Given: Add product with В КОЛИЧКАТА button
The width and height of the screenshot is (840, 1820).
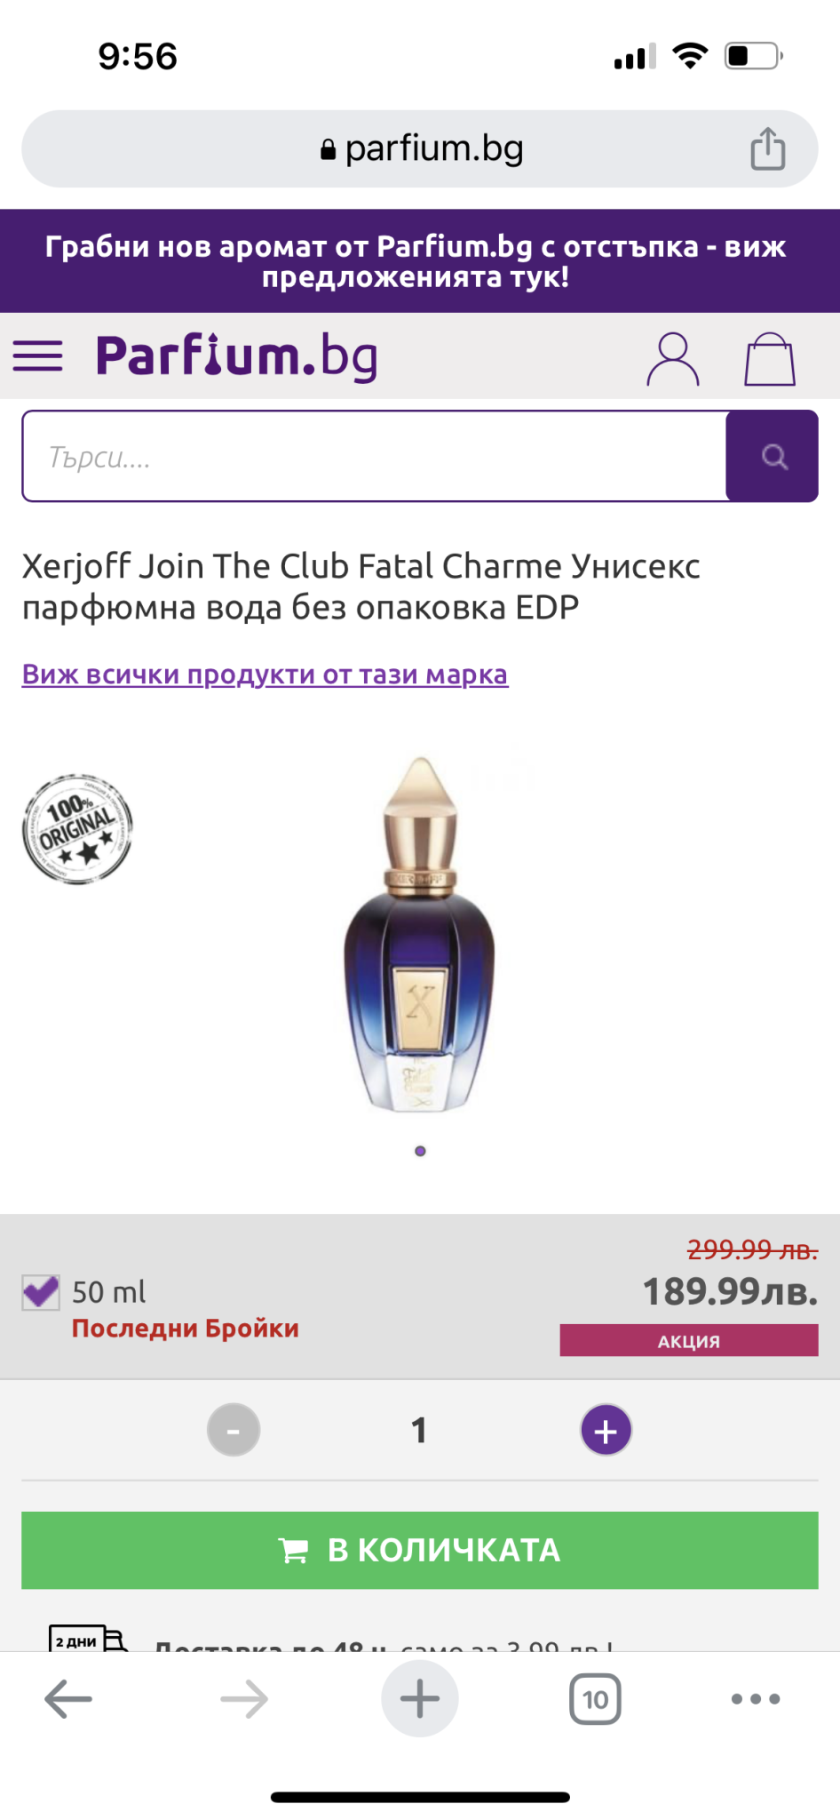Looking at the screenshot, I should click(420, 1550).
